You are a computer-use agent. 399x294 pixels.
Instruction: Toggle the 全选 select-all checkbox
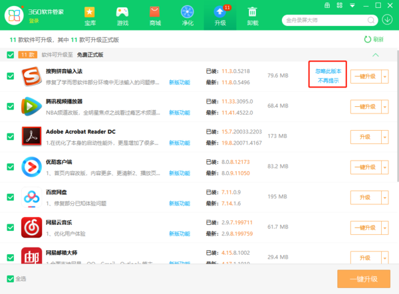tap(9, 279)
